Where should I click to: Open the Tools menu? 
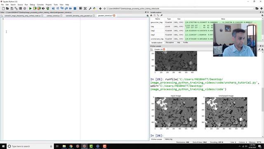tap(56, 5)
